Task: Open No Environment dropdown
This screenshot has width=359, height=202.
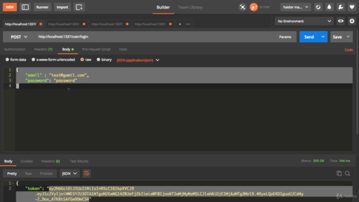Action: [x=304, y=21]
